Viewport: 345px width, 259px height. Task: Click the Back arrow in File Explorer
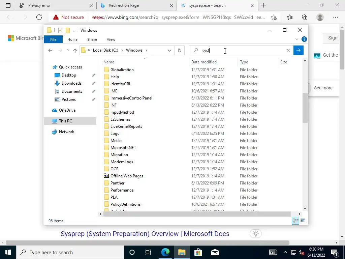click(x=50, y=51)
